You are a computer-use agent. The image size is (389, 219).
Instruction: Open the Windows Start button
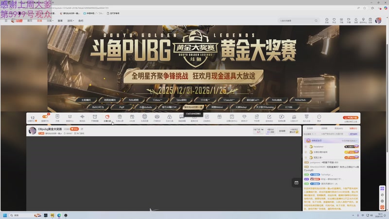[x=5, y=215]
